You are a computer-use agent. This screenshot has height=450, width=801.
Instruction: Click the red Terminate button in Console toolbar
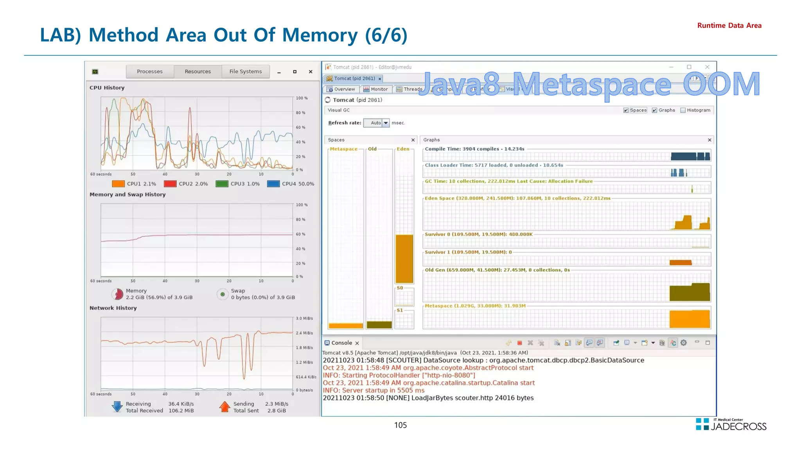click(519, 343)
